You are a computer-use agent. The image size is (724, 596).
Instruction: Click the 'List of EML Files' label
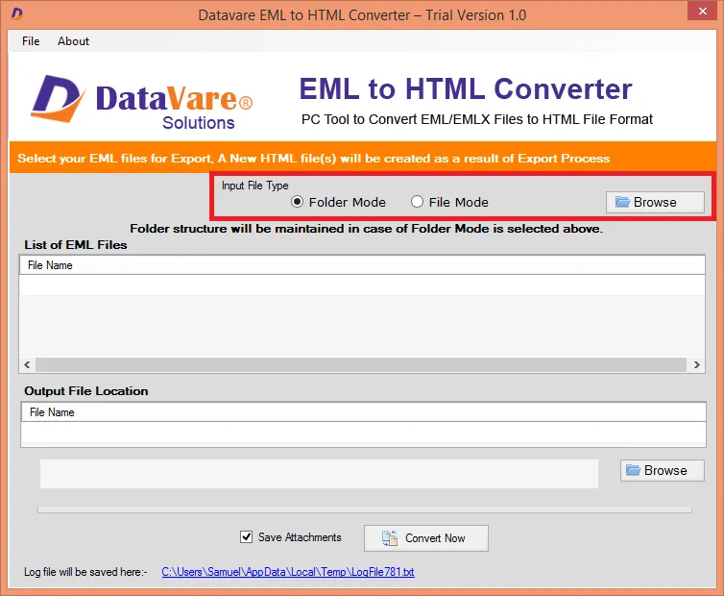pyautogui.click(x=76, y=244)
